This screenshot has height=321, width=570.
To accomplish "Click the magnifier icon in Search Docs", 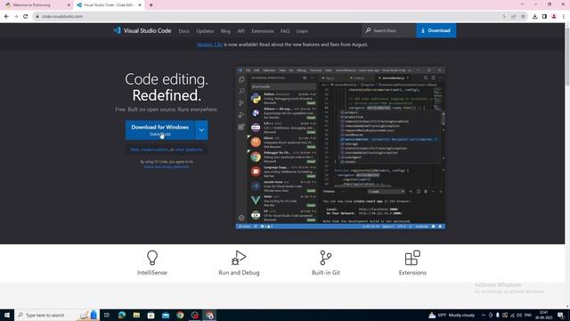I will [368, 30].
